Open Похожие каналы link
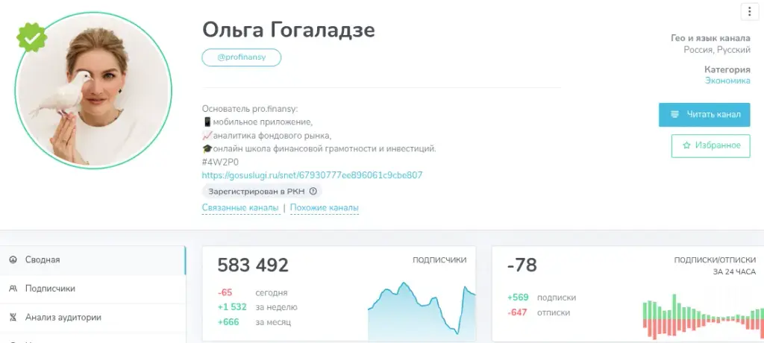 (324, 208)
